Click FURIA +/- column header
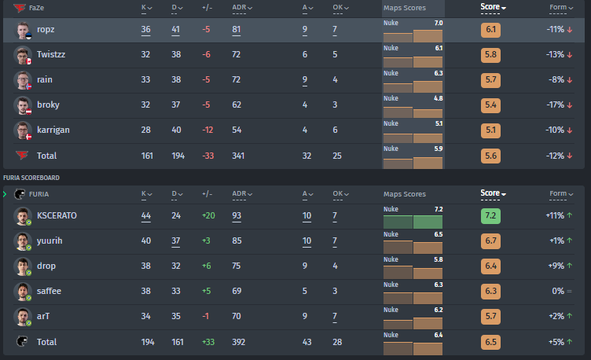 pos(207,194)
